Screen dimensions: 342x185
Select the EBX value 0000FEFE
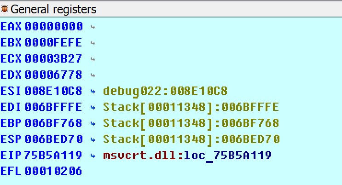coord(54,42)
